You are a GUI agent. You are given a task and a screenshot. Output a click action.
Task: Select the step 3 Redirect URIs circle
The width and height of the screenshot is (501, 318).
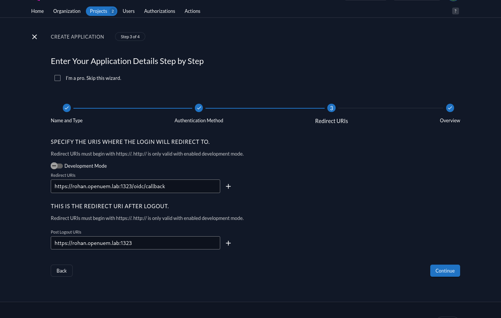331,108
